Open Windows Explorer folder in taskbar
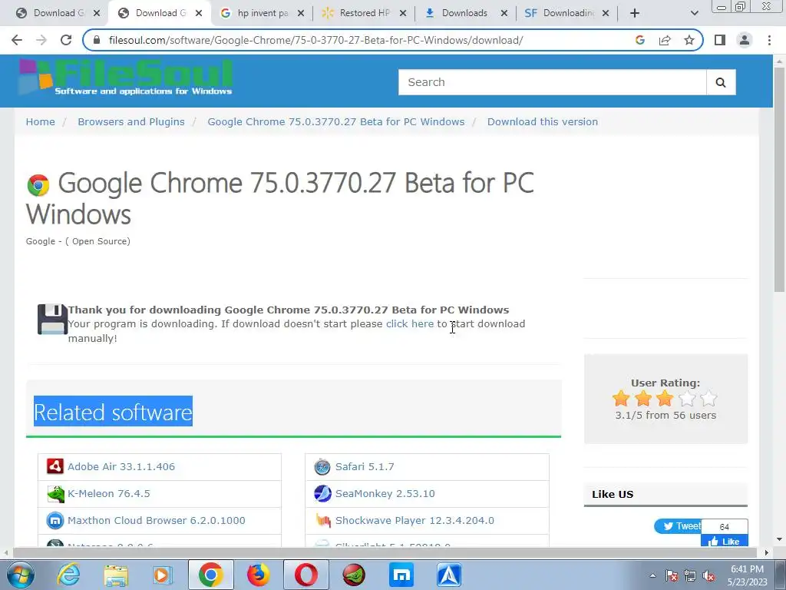786x590 pixels. (116, 575)
